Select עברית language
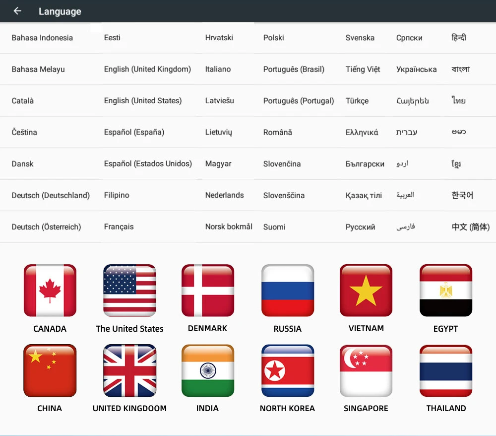496x436 pixels. click(x=407, y=132)
